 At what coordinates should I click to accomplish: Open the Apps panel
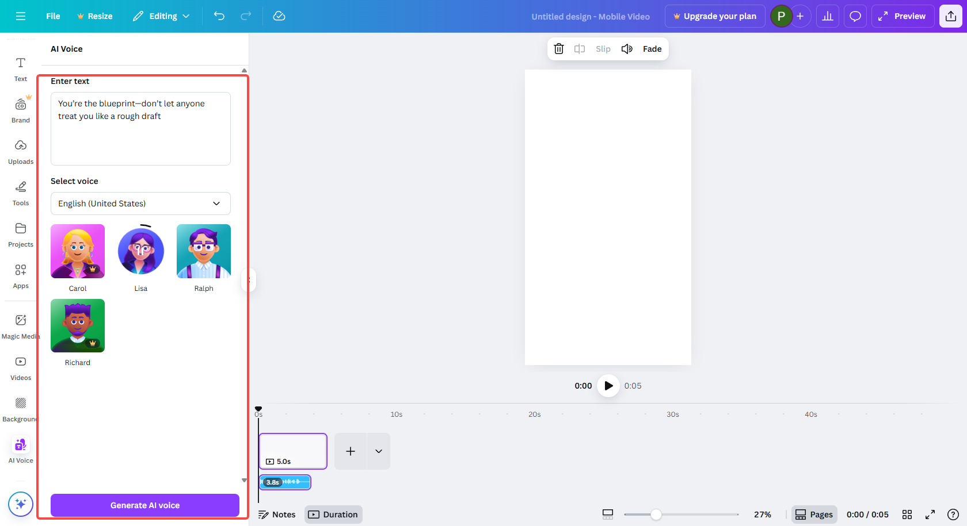20,276
